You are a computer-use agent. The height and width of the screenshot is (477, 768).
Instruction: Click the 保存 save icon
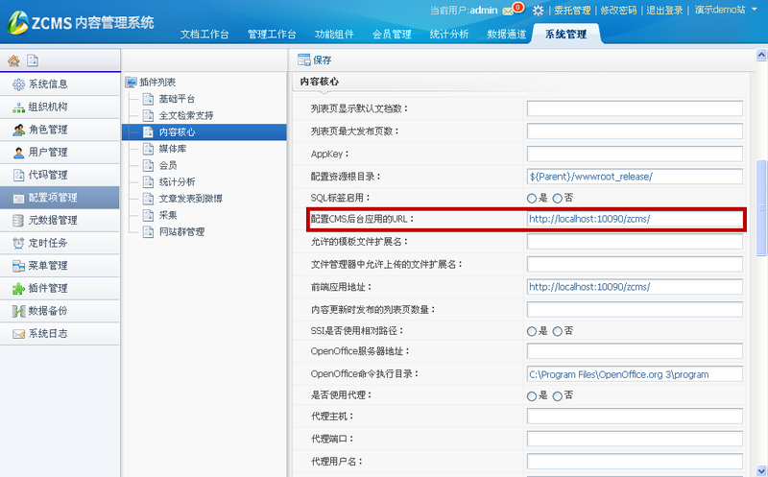[x=304, y=60]
